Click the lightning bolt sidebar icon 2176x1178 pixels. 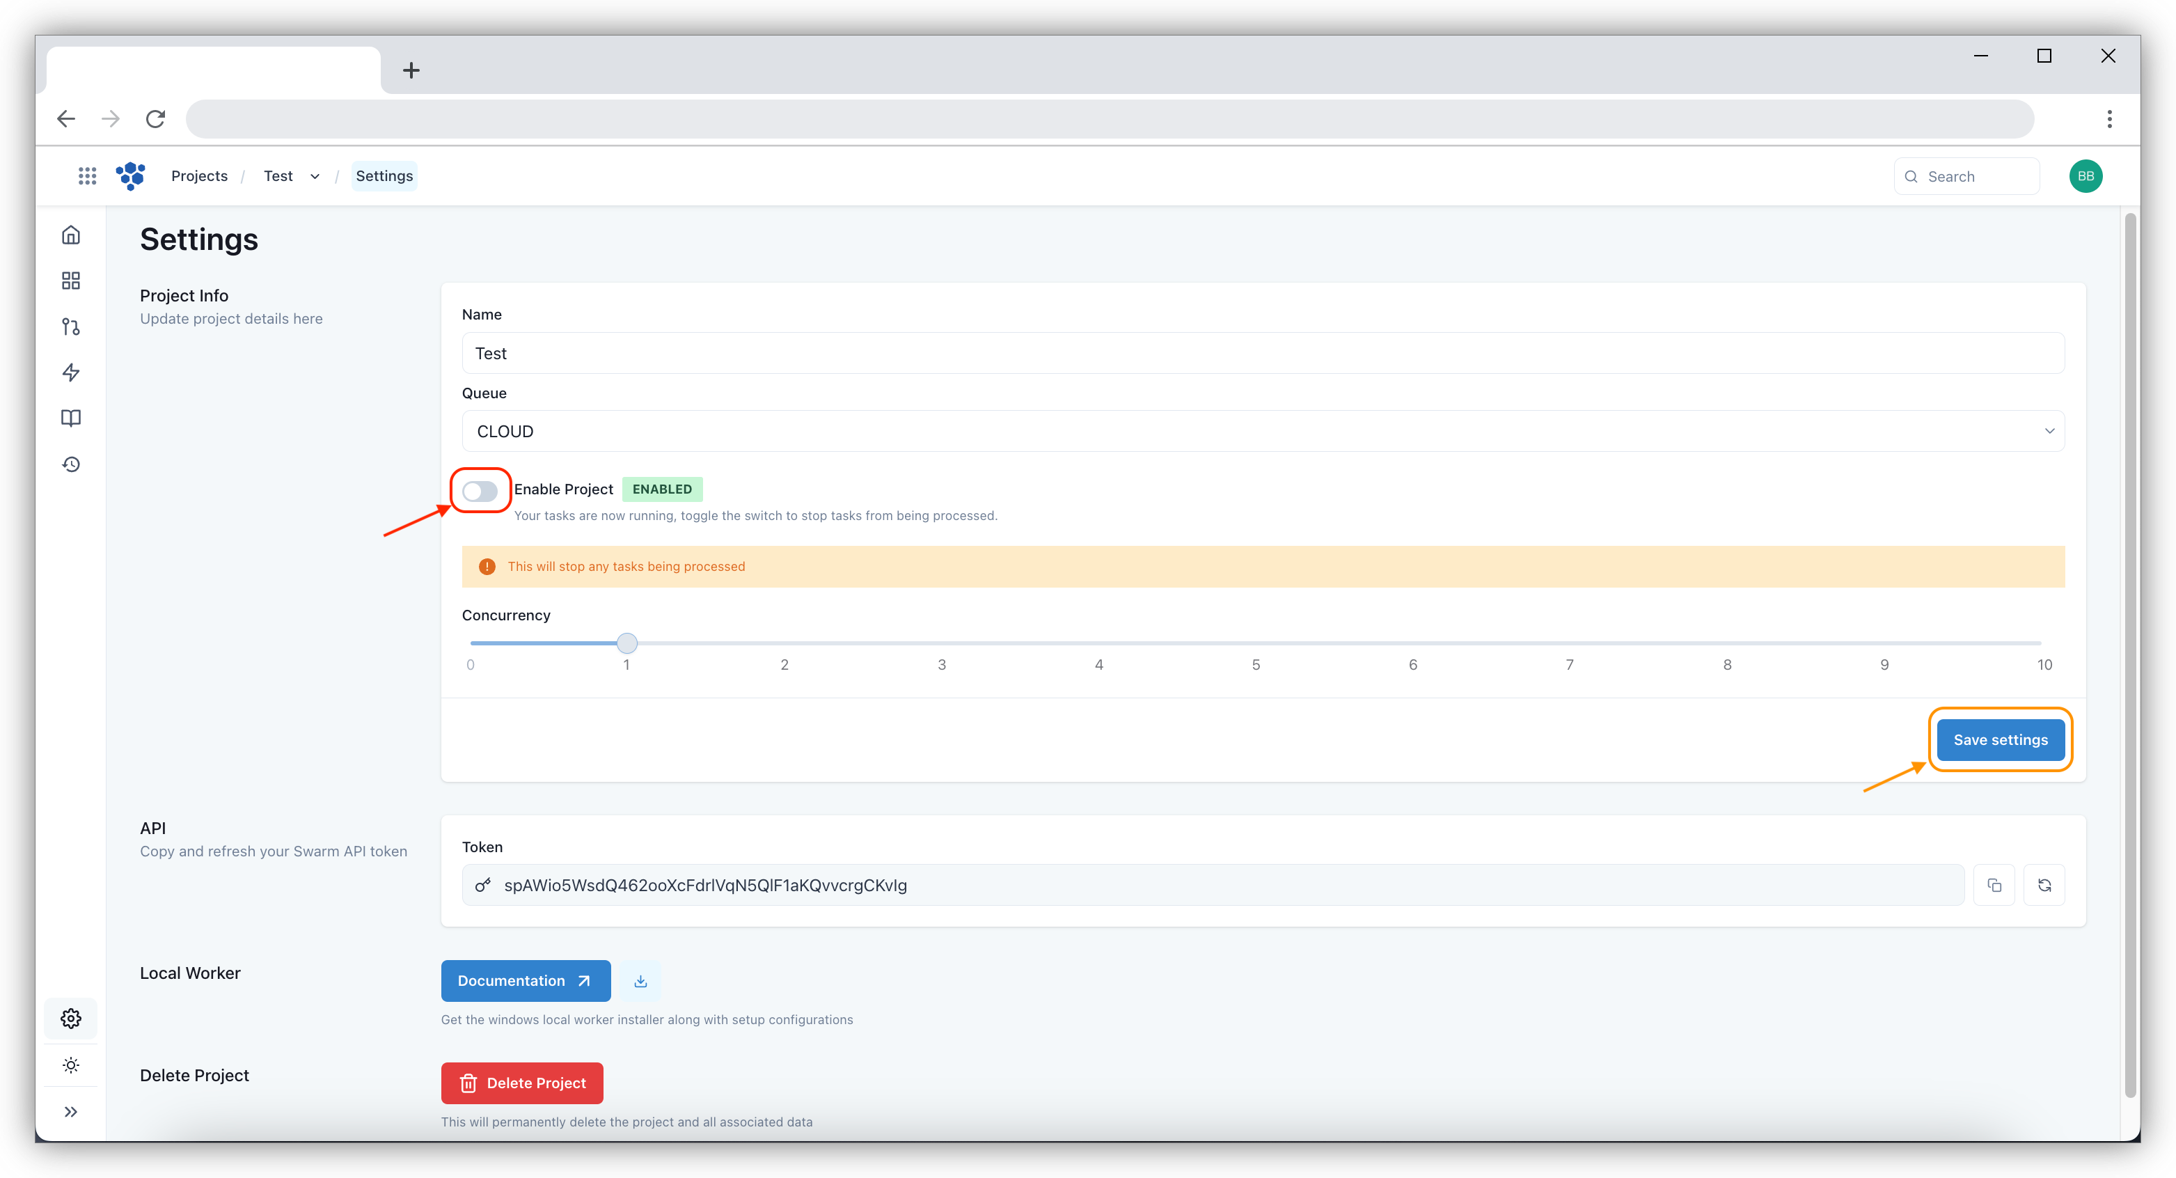coord(71,372)
